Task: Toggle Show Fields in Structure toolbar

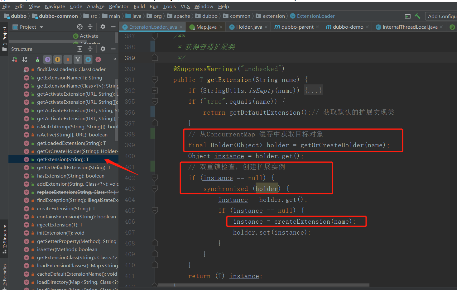Action: 58,59
